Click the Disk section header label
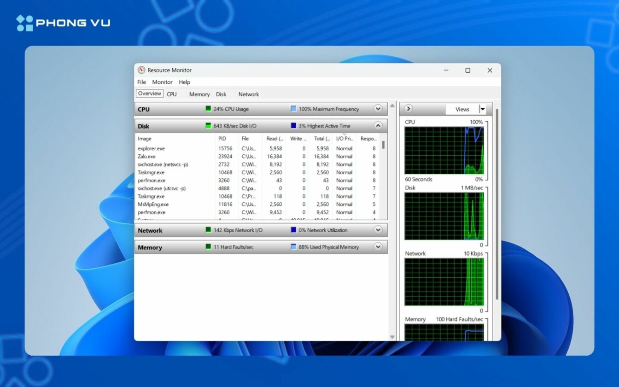Viewport: 619px width, 387px height. click(144, 126)
